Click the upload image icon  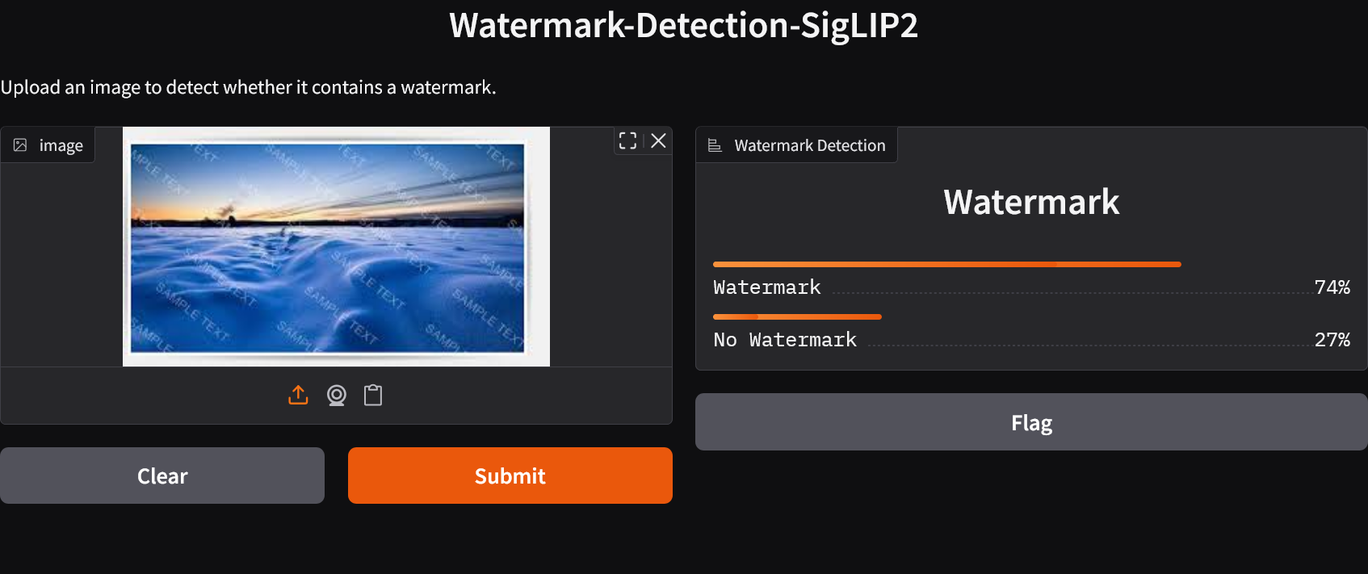(298, 395)
